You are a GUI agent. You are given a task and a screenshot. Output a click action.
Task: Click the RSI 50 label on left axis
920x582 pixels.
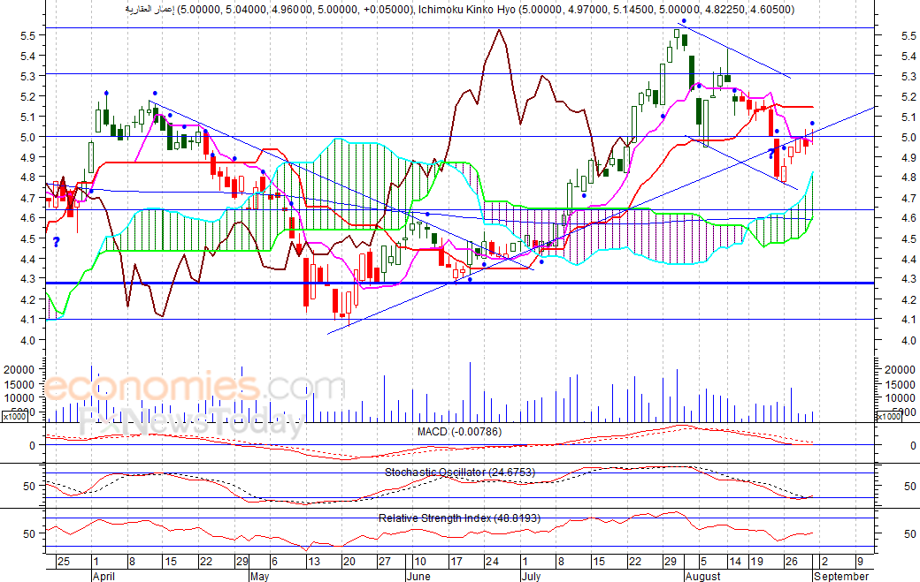29,534
